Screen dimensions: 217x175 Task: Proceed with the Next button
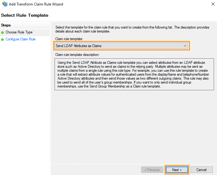pyautogui.click(x=177, y=170)
